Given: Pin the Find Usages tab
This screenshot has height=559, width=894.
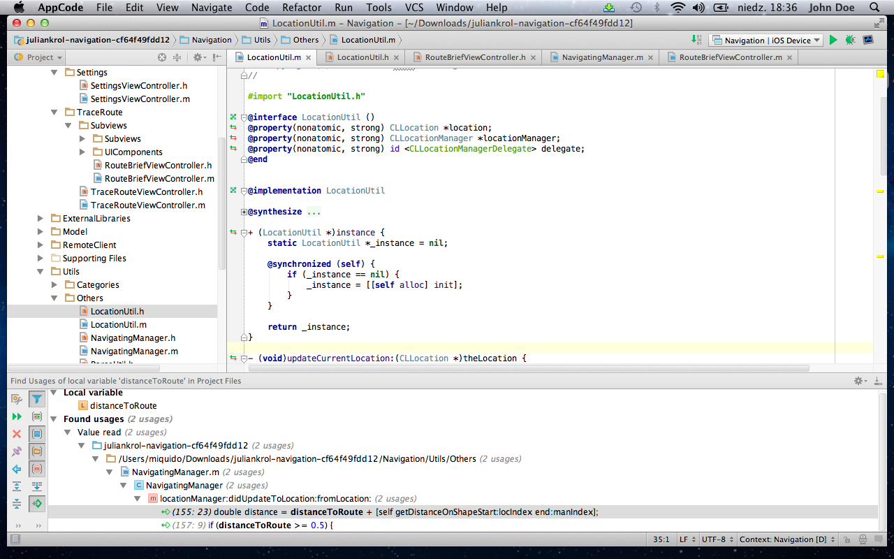Looking at the screenshot, I should (17, 451).
